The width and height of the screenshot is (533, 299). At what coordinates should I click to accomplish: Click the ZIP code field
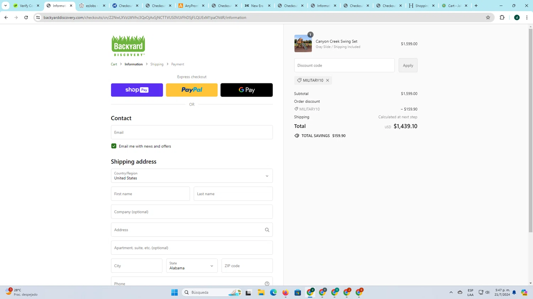click(247, 266)
